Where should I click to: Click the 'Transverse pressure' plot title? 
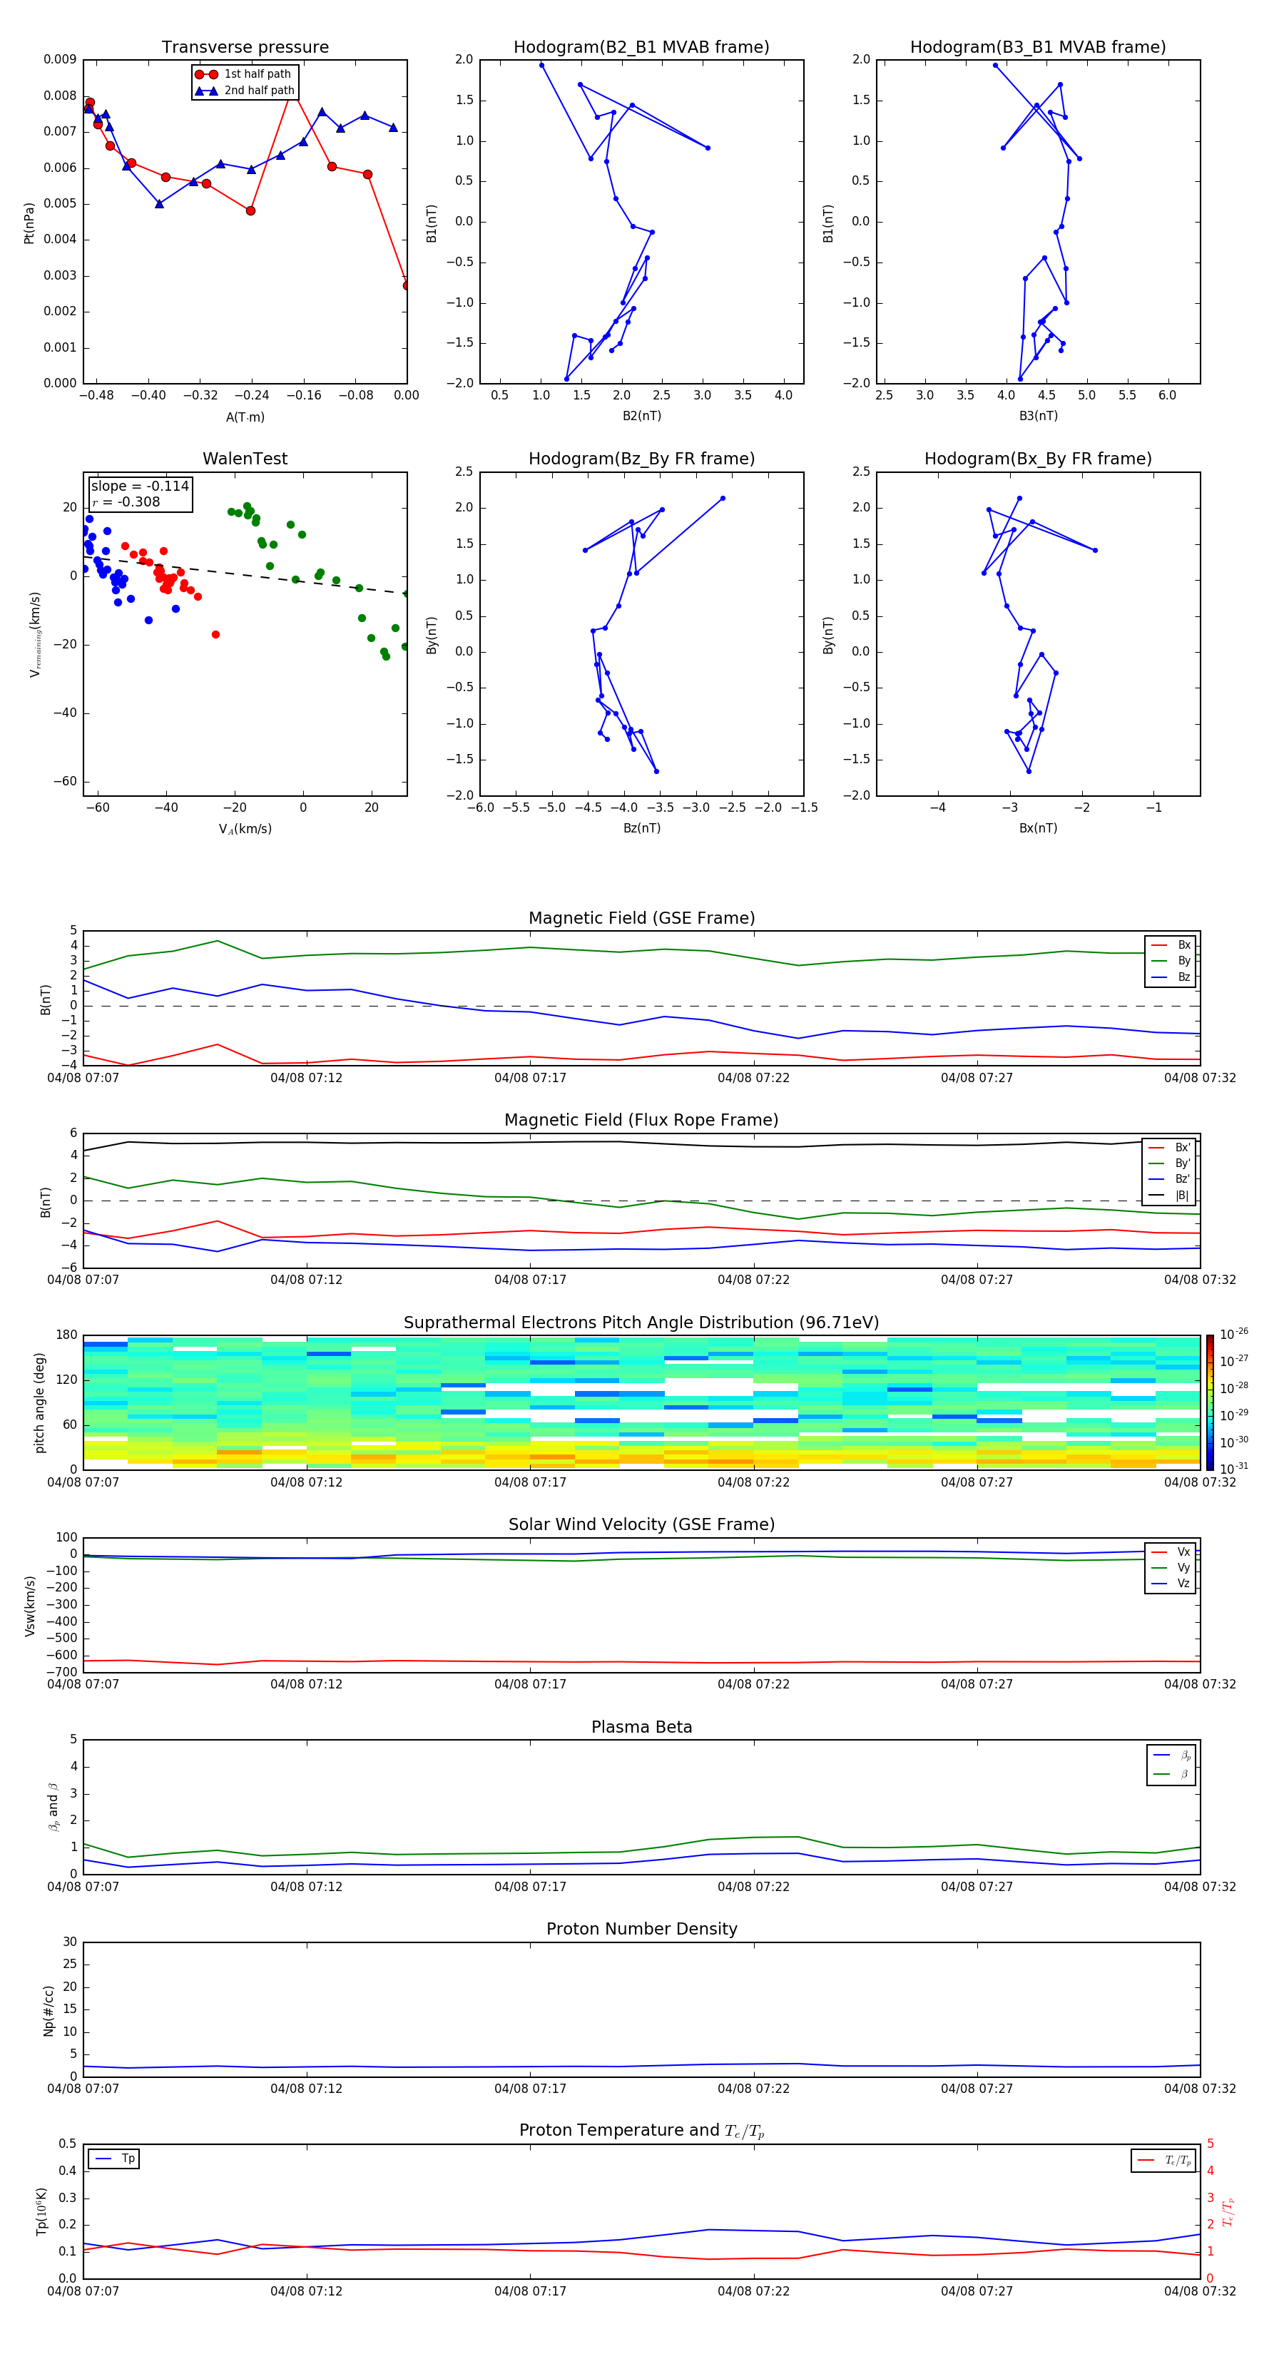tap(245, 48)
